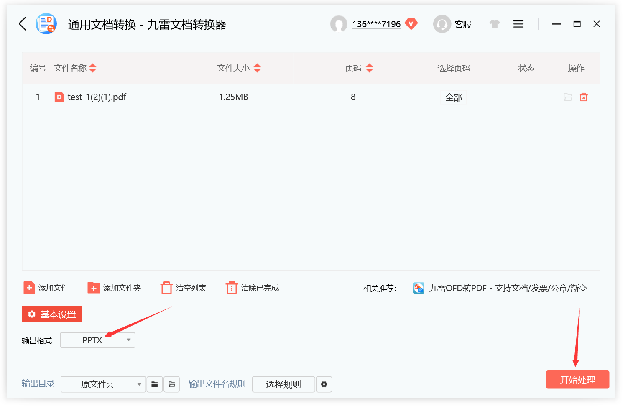Screen dimensions: 623x406
Task: Open the skin theme shirt icon
Action: (495, 24)
